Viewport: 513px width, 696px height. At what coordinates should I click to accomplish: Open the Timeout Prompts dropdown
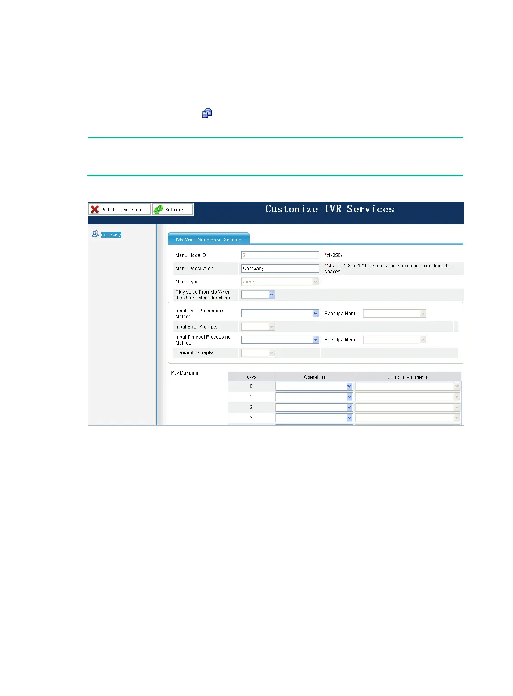258,353
